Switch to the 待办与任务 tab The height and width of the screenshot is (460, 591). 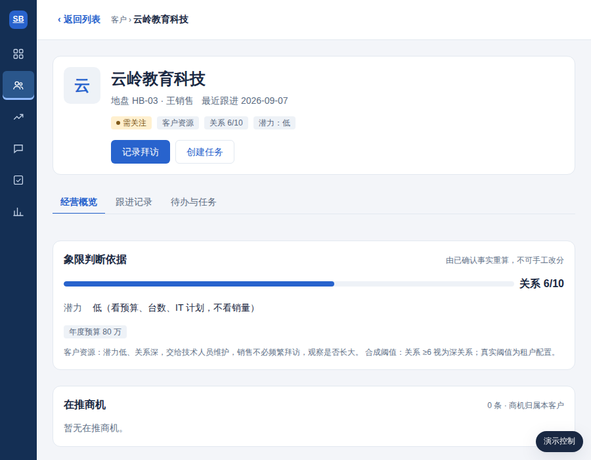193,202
